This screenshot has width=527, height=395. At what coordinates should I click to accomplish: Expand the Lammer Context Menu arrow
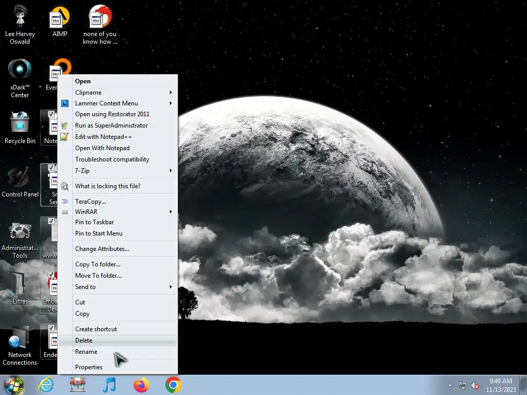pyautogui.click(x=171, y=103)
